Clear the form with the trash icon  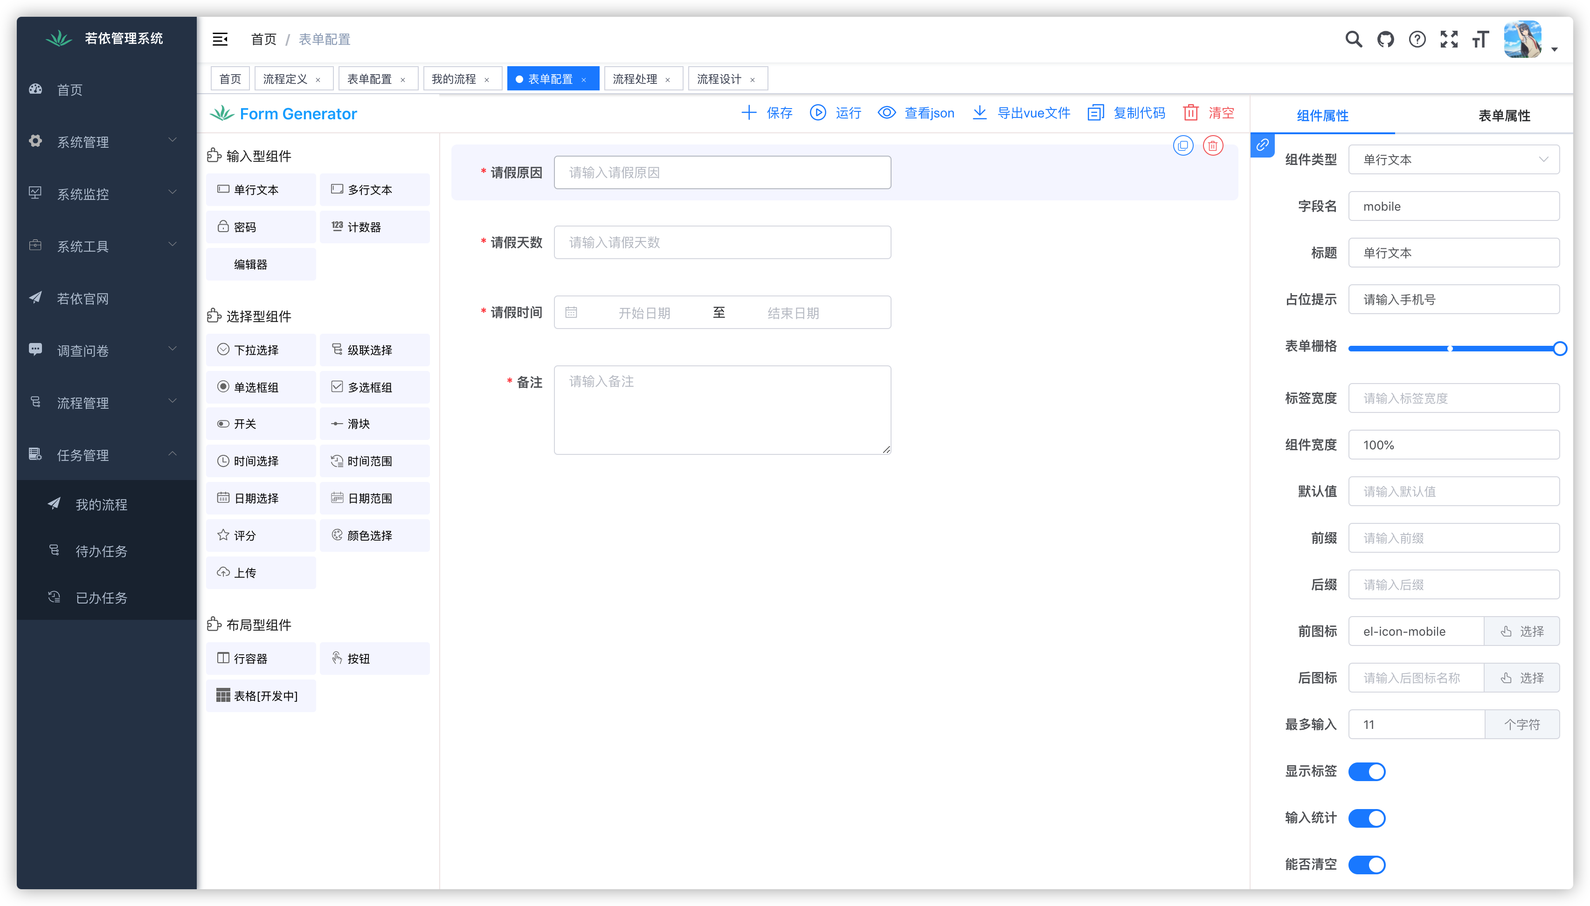coord(1190,113)
